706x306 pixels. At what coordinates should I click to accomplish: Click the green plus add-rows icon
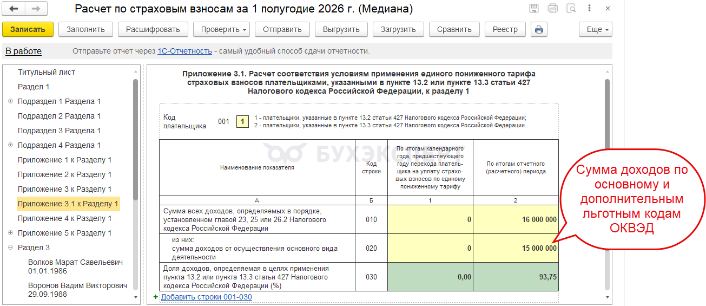pos(156,297)
